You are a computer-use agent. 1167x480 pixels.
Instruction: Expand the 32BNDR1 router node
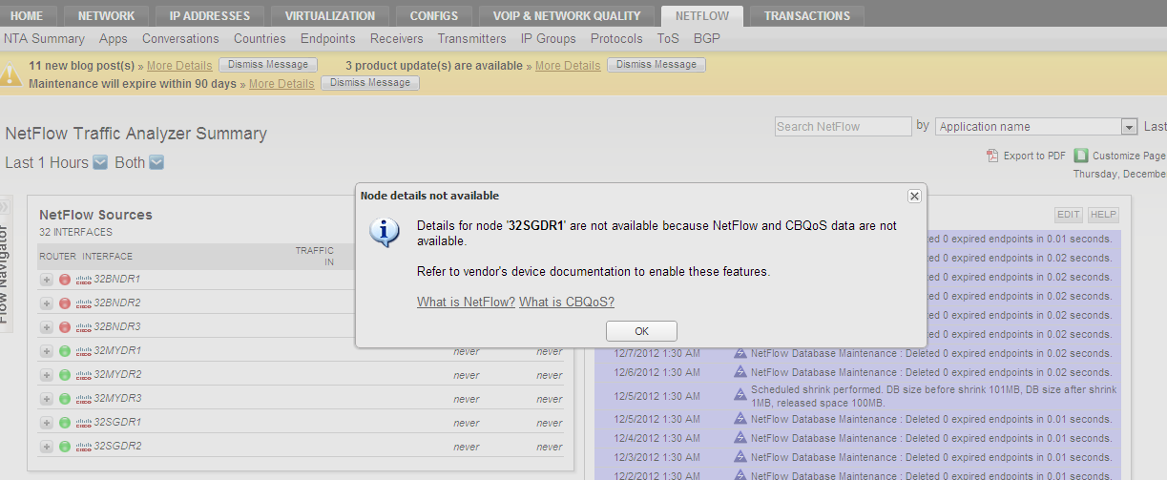click(47, 280)
